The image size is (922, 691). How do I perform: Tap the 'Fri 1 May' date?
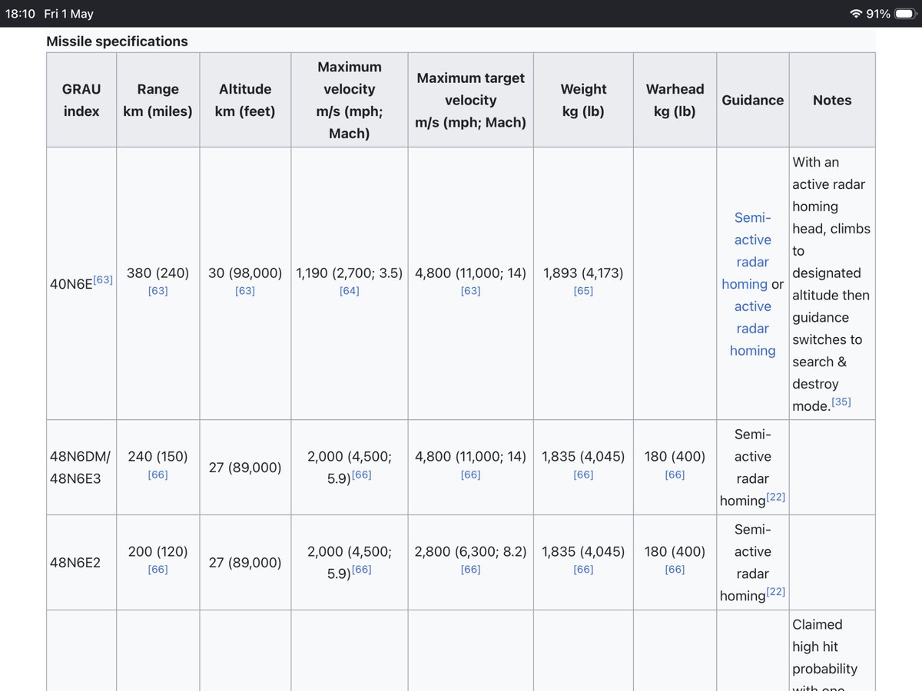pos(68,14)
